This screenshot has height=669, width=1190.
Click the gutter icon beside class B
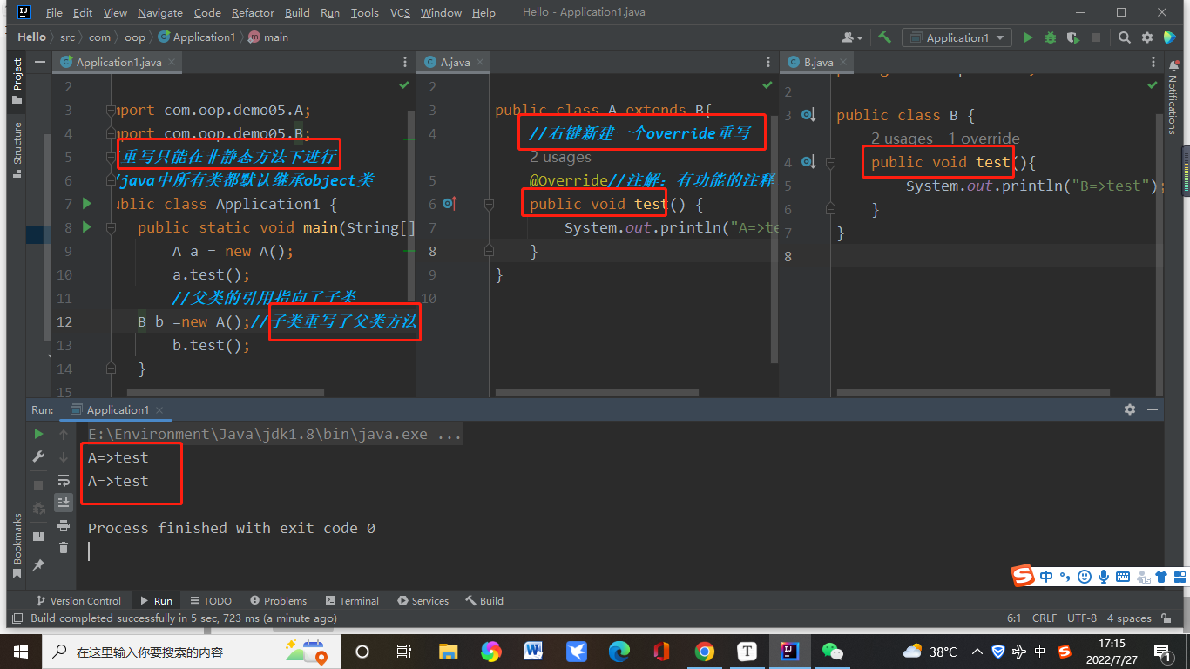pos(808,115)
